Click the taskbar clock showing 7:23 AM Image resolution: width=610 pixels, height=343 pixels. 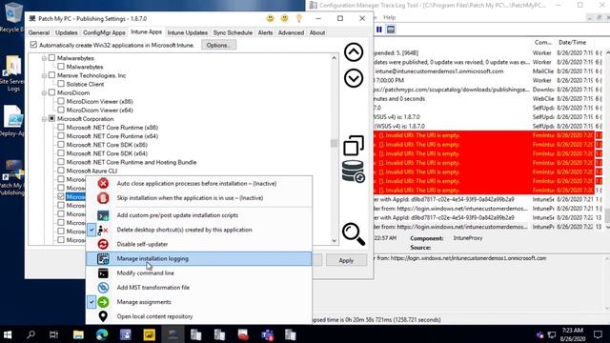(573, 334)
